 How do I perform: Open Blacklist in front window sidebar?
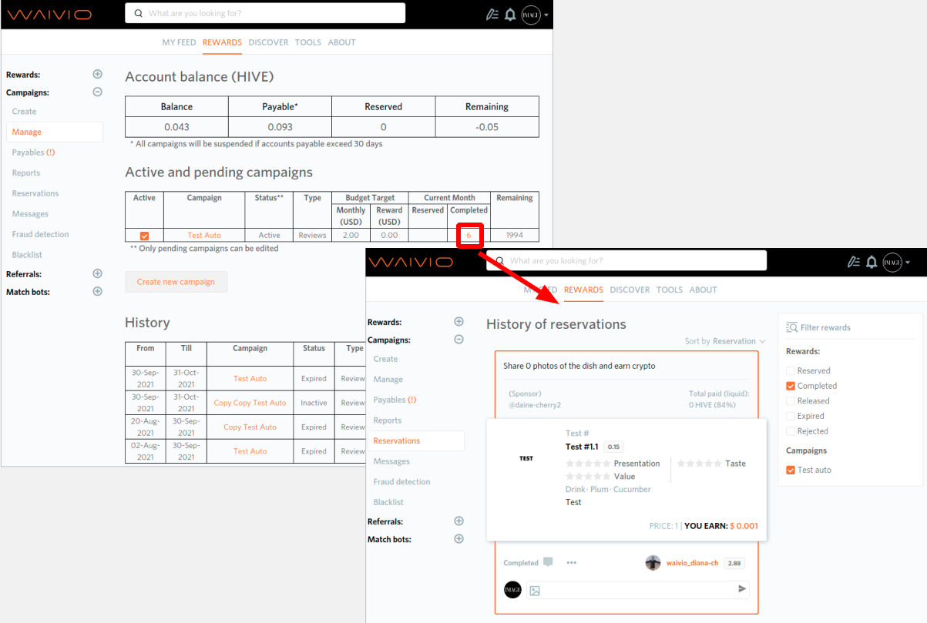coord(388,502)
